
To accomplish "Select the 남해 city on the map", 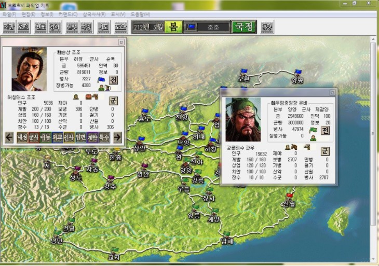I will click(x=226, y=238).
